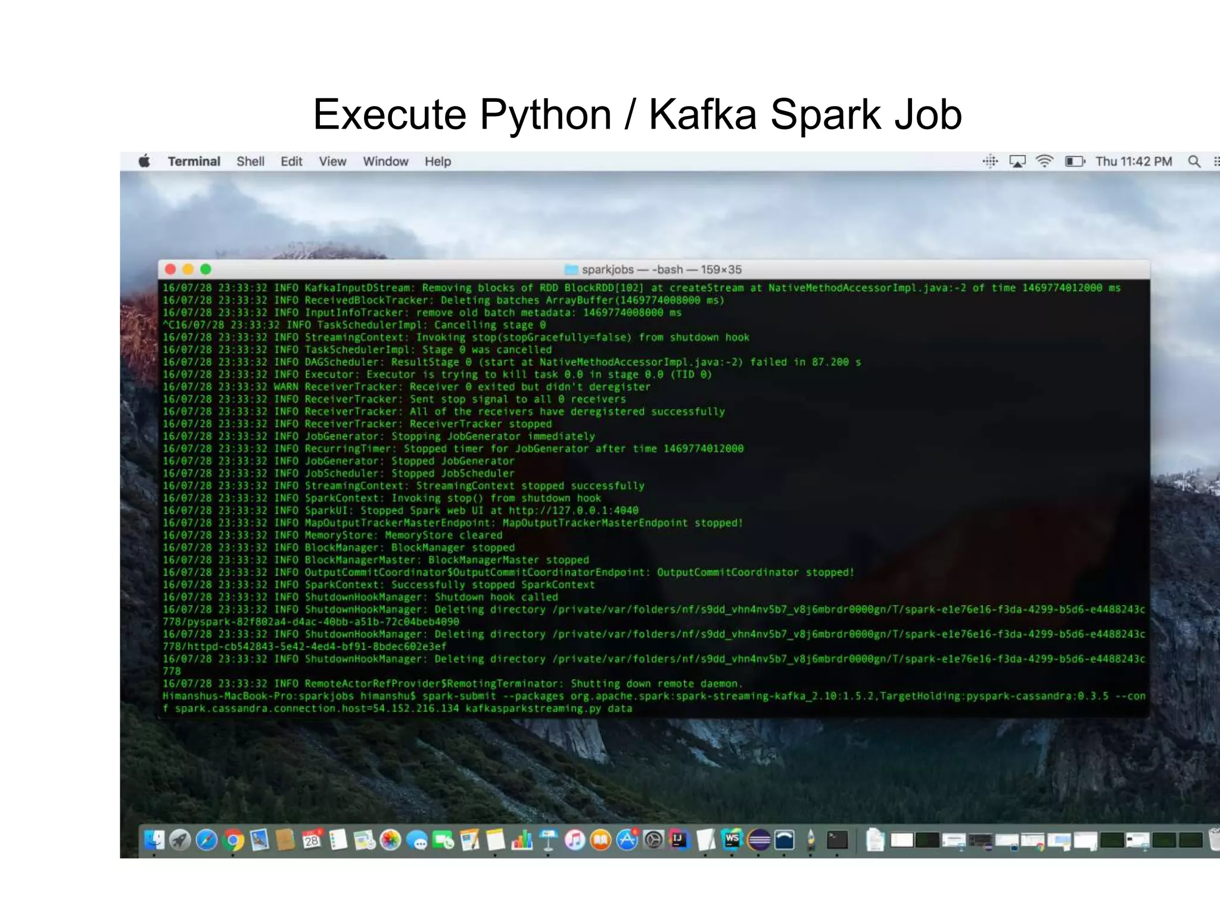Open the Shell menu

[x=250, y=161]
